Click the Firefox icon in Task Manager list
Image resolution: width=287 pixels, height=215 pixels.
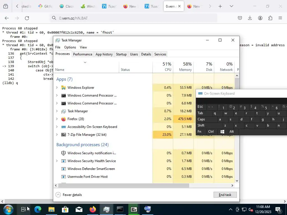pyautogui.click(x=64, y=119)
